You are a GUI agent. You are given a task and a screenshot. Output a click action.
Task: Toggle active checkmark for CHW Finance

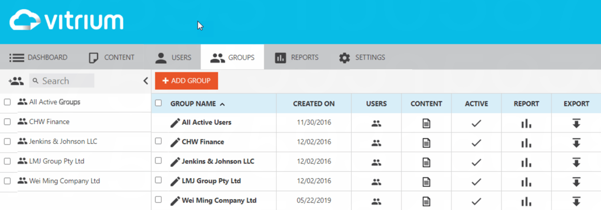tap(476, 143)
